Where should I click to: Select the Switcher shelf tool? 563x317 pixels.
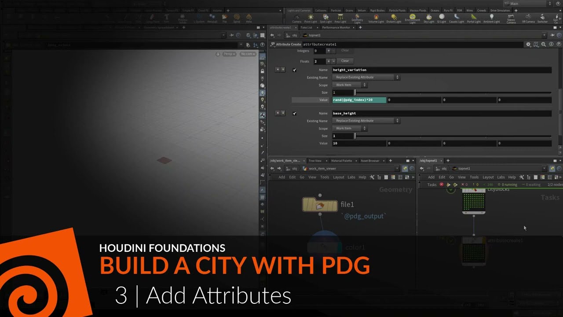[x=542, y=18]
